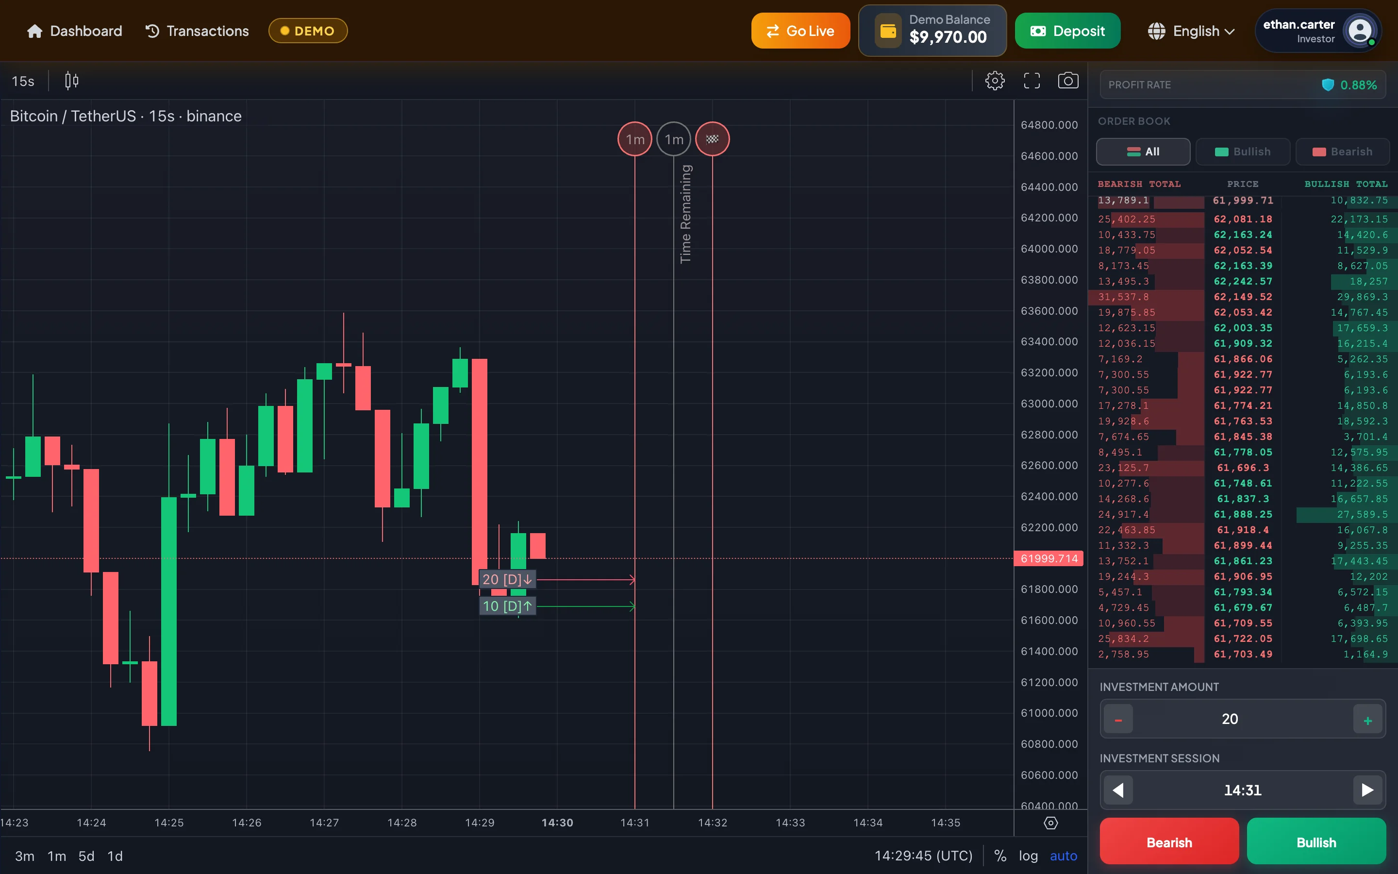The image size is (1398, 874).
Task: Set chart range to 3m
Action: [24, 856]
